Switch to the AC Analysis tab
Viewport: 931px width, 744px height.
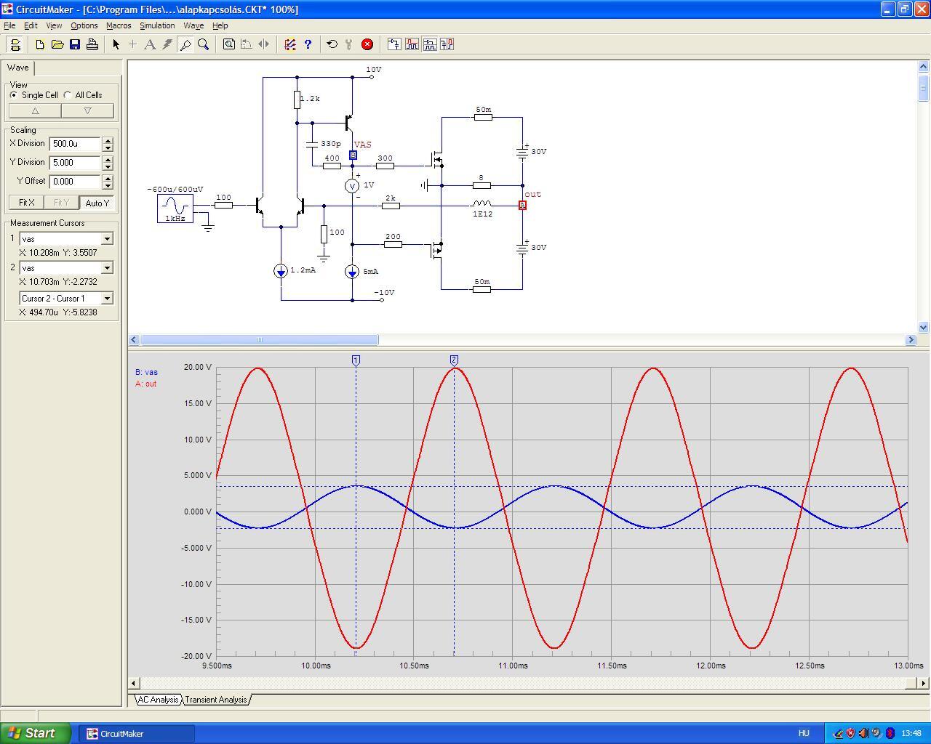point(158,700)
